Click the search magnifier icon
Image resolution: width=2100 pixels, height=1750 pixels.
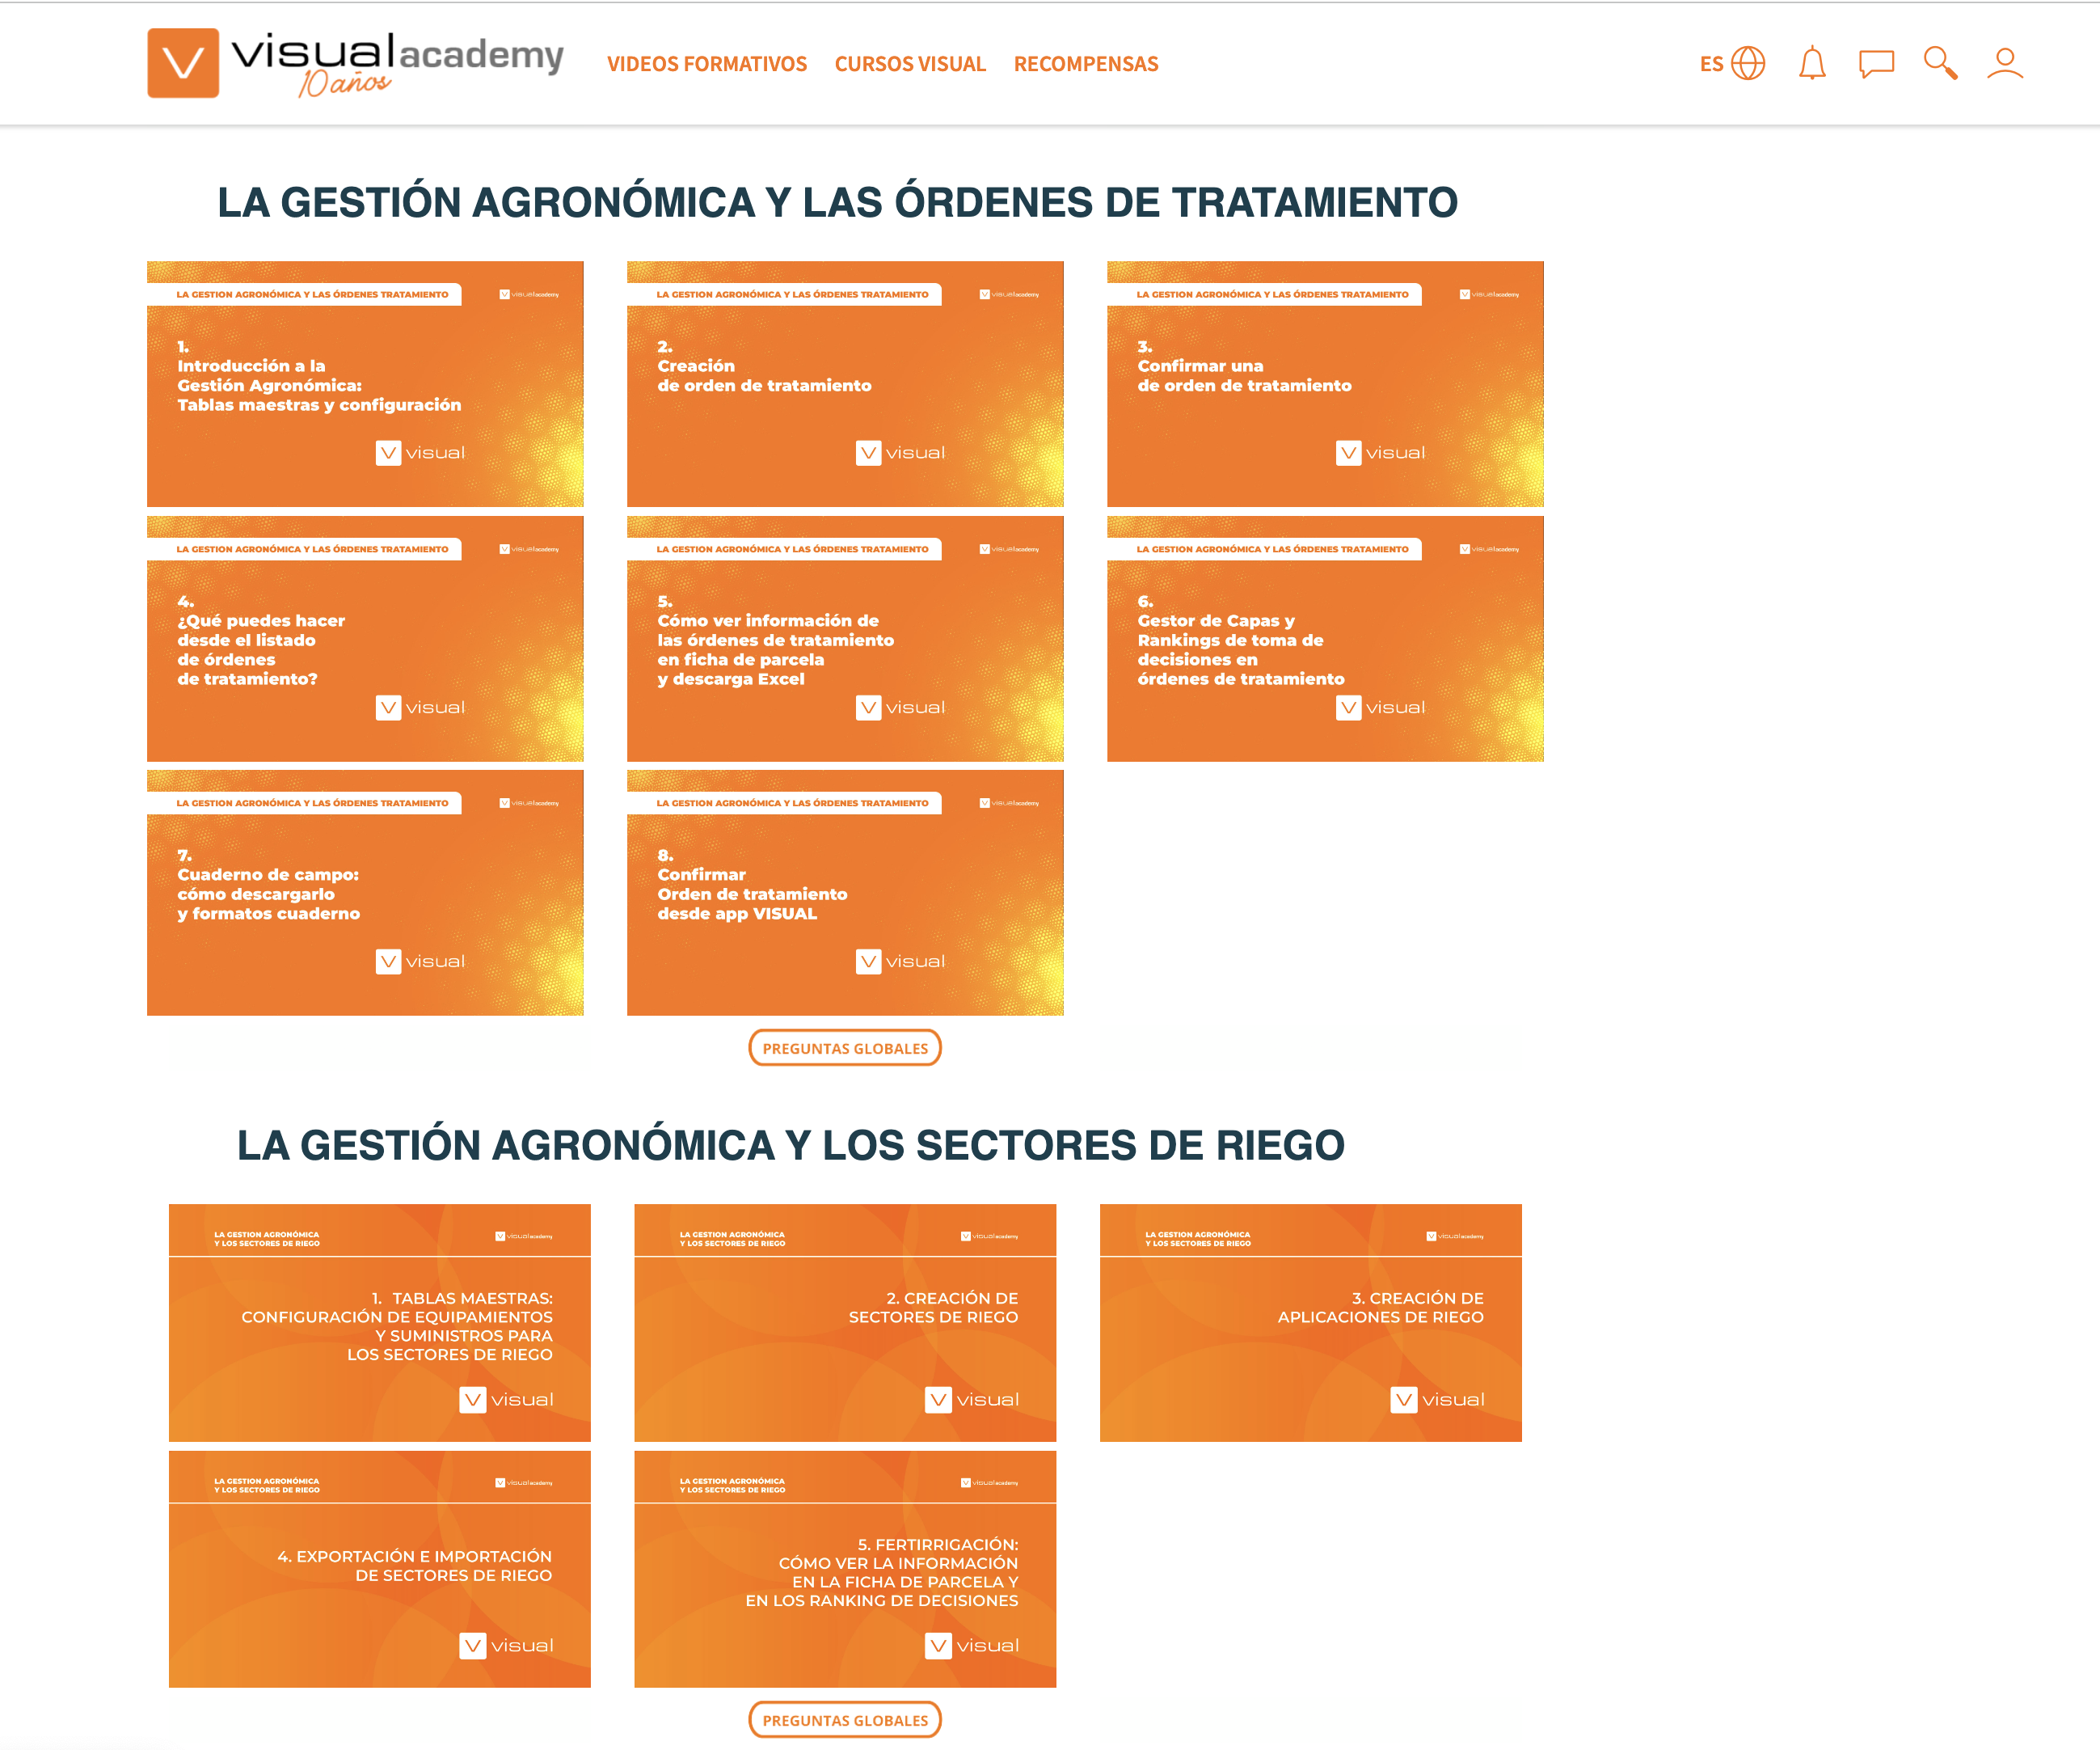pyautogui.click(x=1940, y=63)
